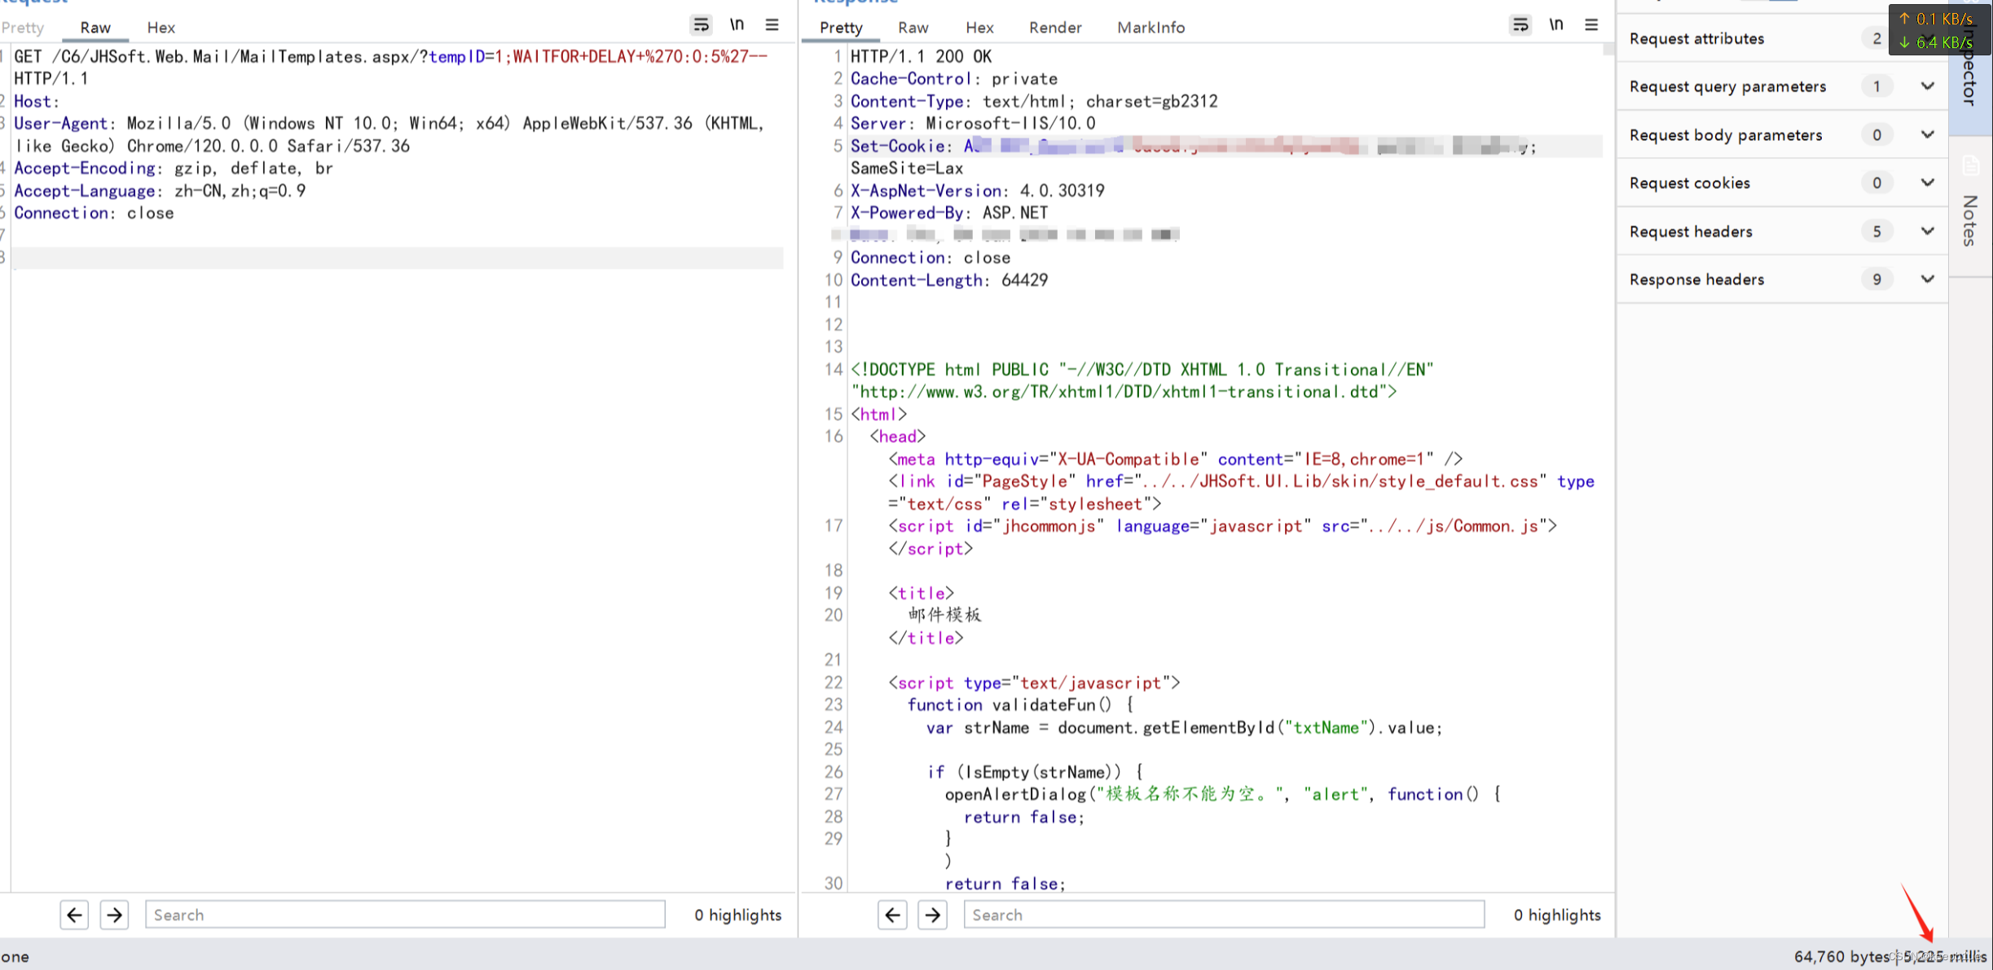The width and height of the screenshot is (1993, 970).
Task: Go to previous match in Request search
Action: click(x=74, y=915)
